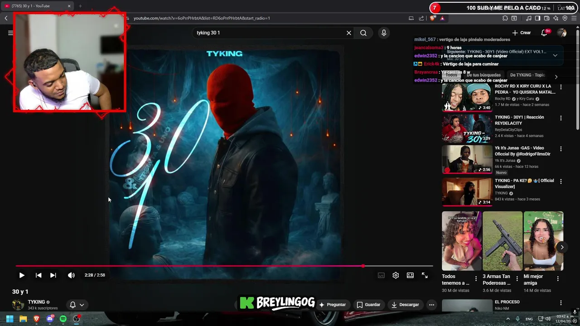Open options for the 'Todos tenemos a' Short
The width and height of the screenshot is (580, 326).
[476, 279]
